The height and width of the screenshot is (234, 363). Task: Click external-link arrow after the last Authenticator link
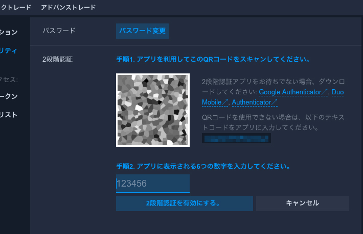pyautogui.click(x=275, y=102)
